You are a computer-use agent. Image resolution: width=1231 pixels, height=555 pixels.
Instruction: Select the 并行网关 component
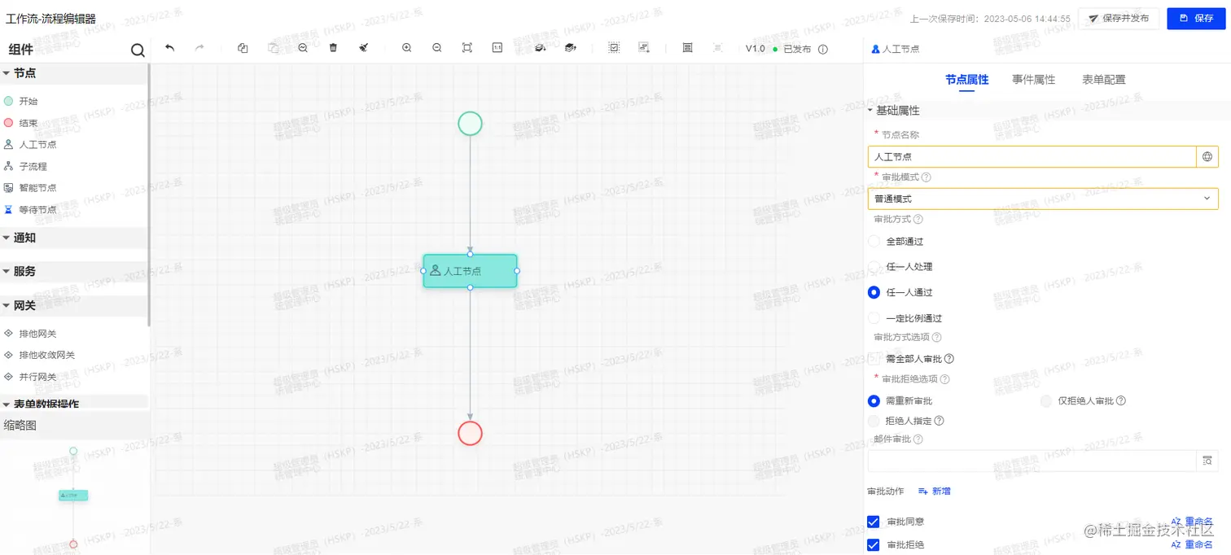(30, 378)
